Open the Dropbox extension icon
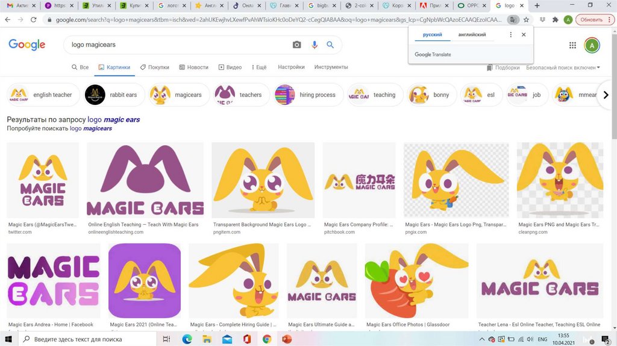Viewport: 617px width, 346px height. 542,19
